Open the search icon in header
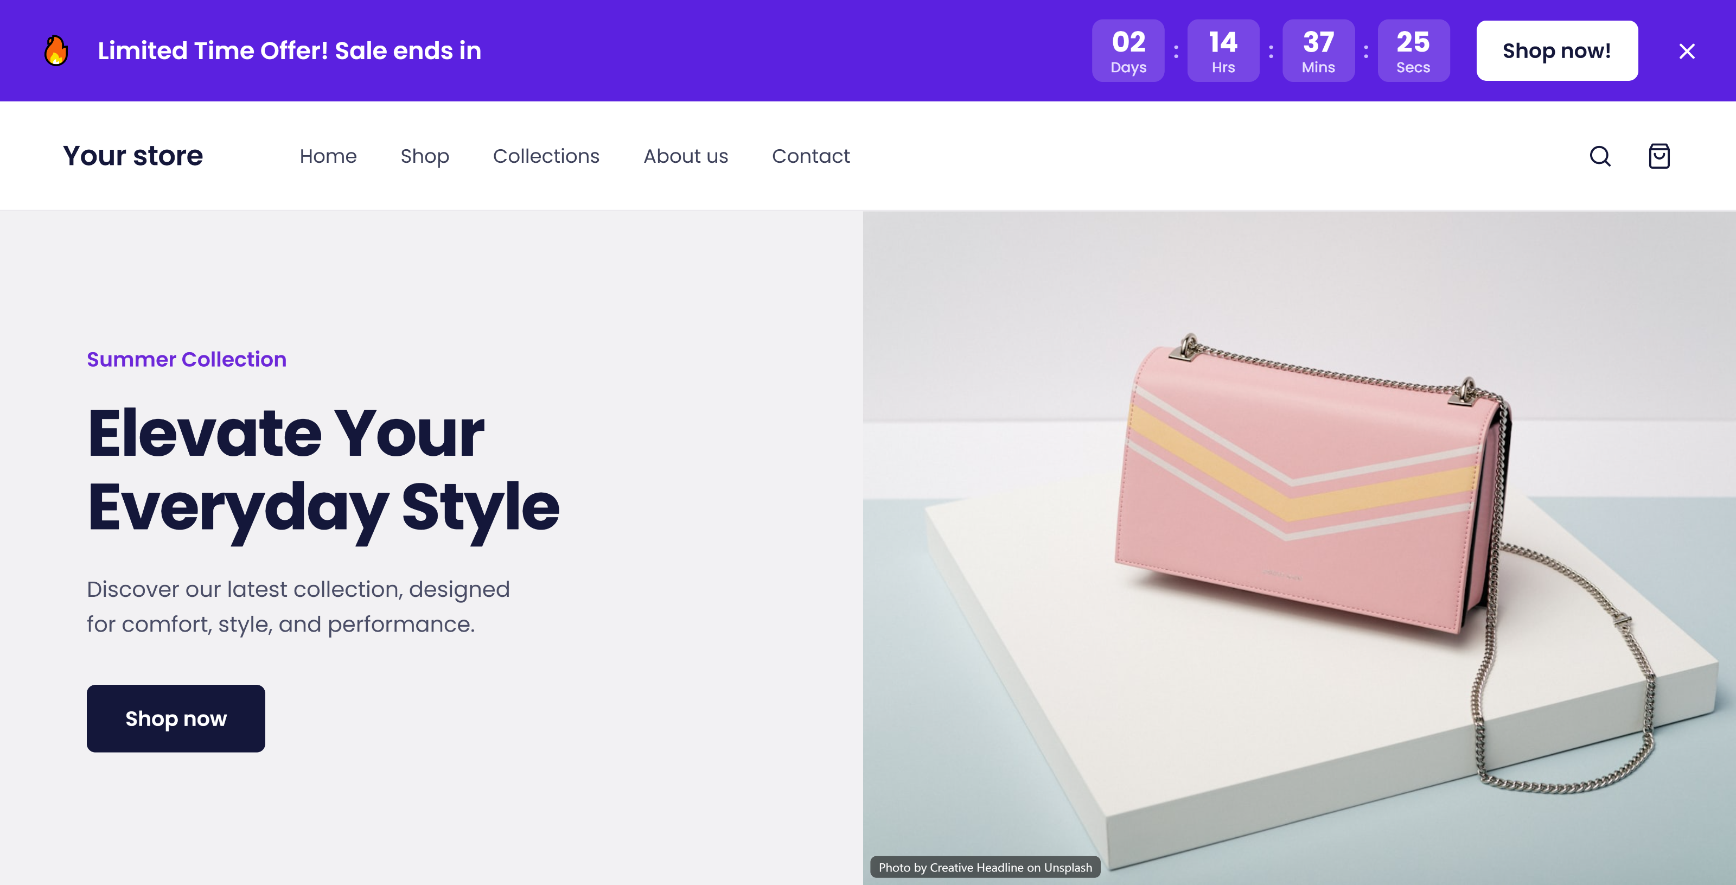The height and width of the screenshot is (885, 1736). coord(1600,156)
